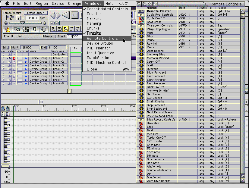
Task: Toggle record enable on Track-1
Action: (14, 58)
